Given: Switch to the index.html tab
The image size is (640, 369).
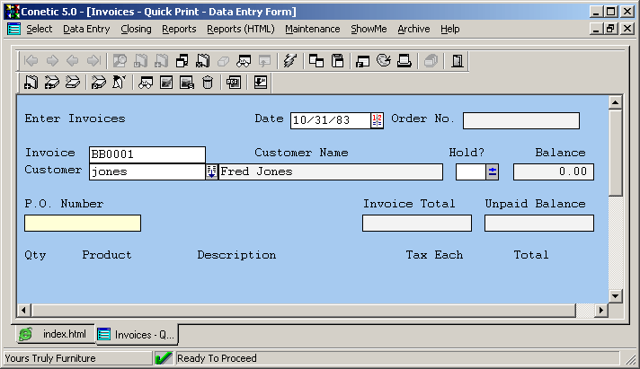Looking at the screenshot, I should pyautogui.click(x=55, y=334).
